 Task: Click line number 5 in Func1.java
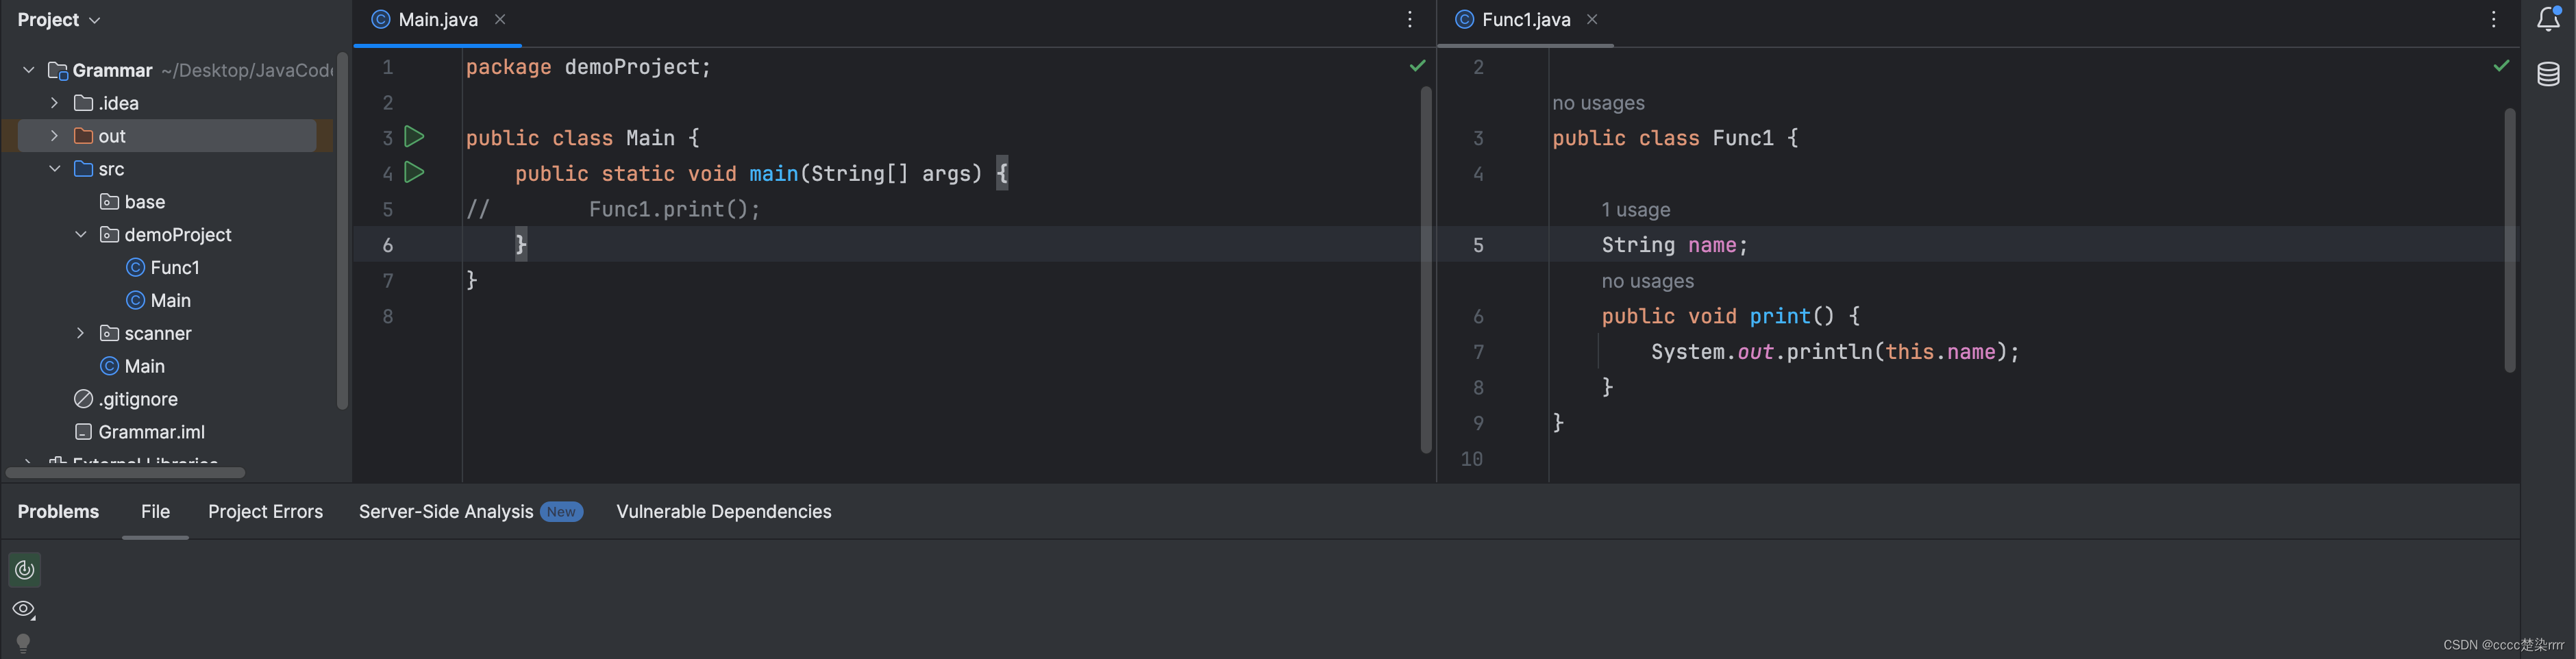coord(1478,245)
